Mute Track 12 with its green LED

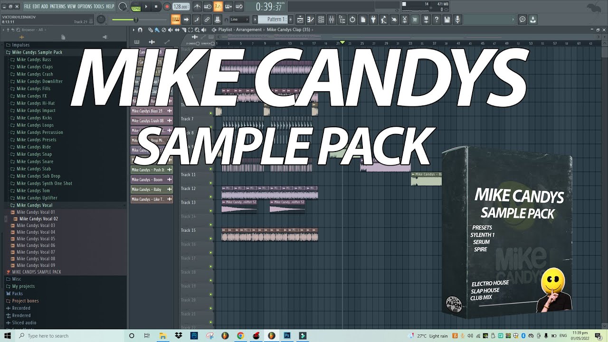point(211,197)
